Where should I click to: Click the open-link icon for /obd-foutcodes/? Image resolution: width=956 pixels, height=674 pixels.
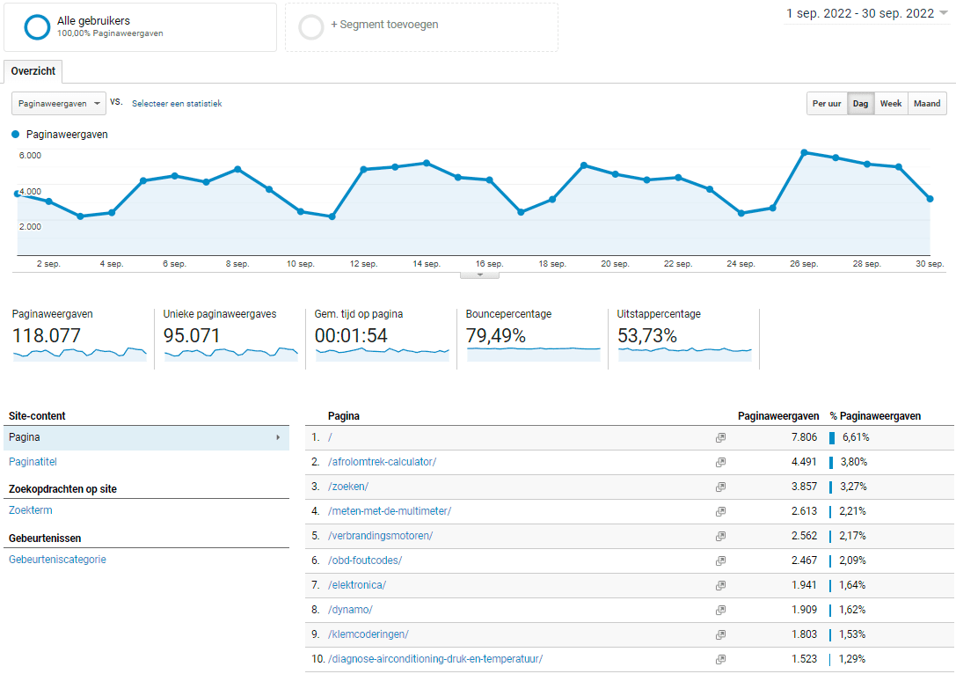pos(720,560)
